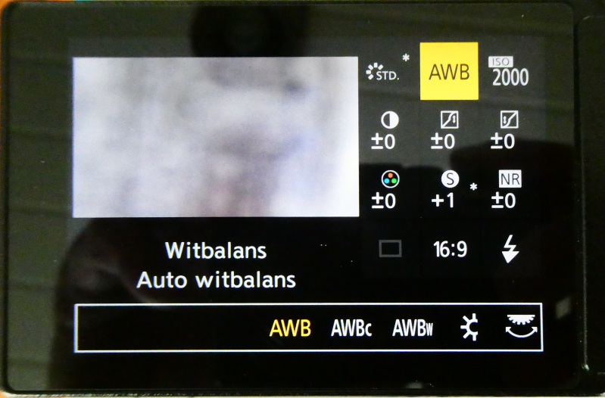Select the Photo Style STD. icon
The image size is (605, 398).
(382, 72)
